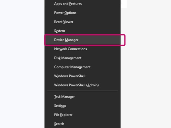The width and height of the screenshot is (171, 128).
Task: Launch File Explorer
Action: point(83,115)
